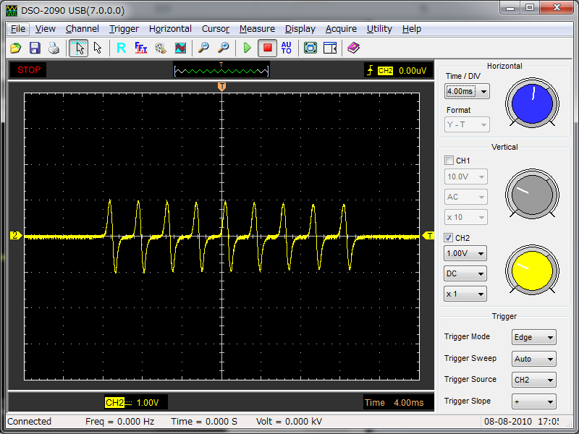Click the full screen view icon
The width and height of the screenshot is (579, 434).
click(310, 48)
